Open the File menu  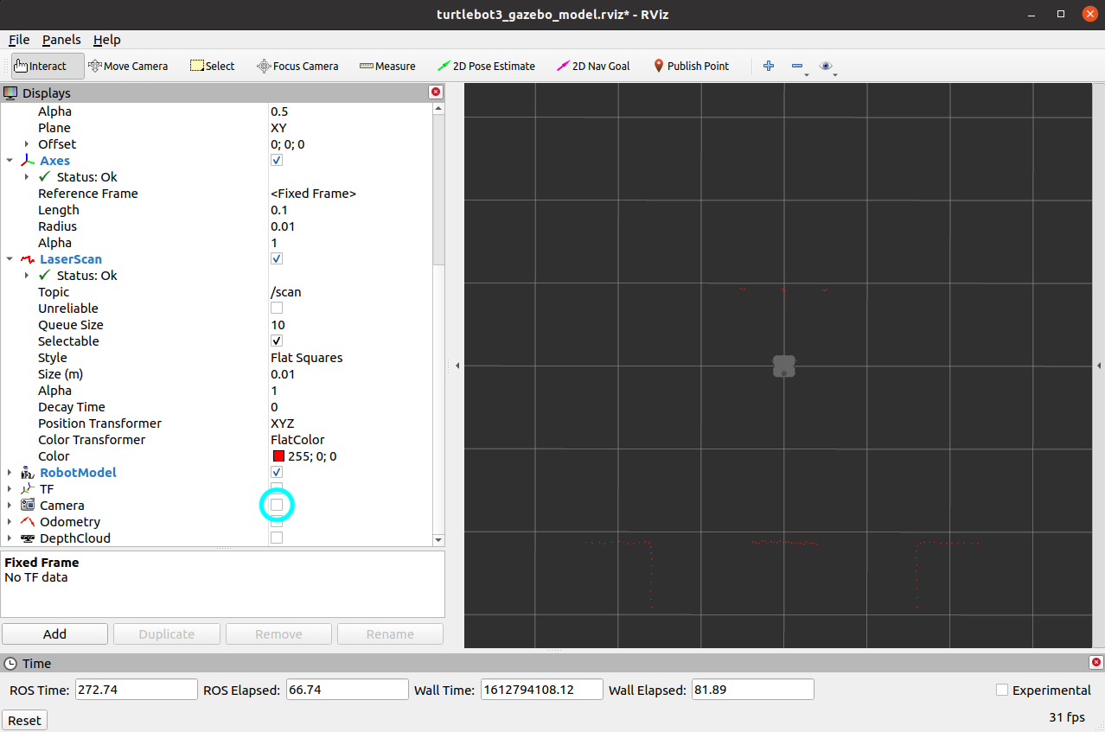19,40
